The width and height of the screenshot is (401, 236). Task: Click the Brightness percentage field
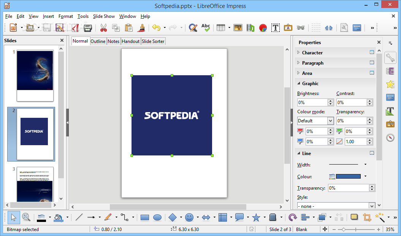(312, 102)
